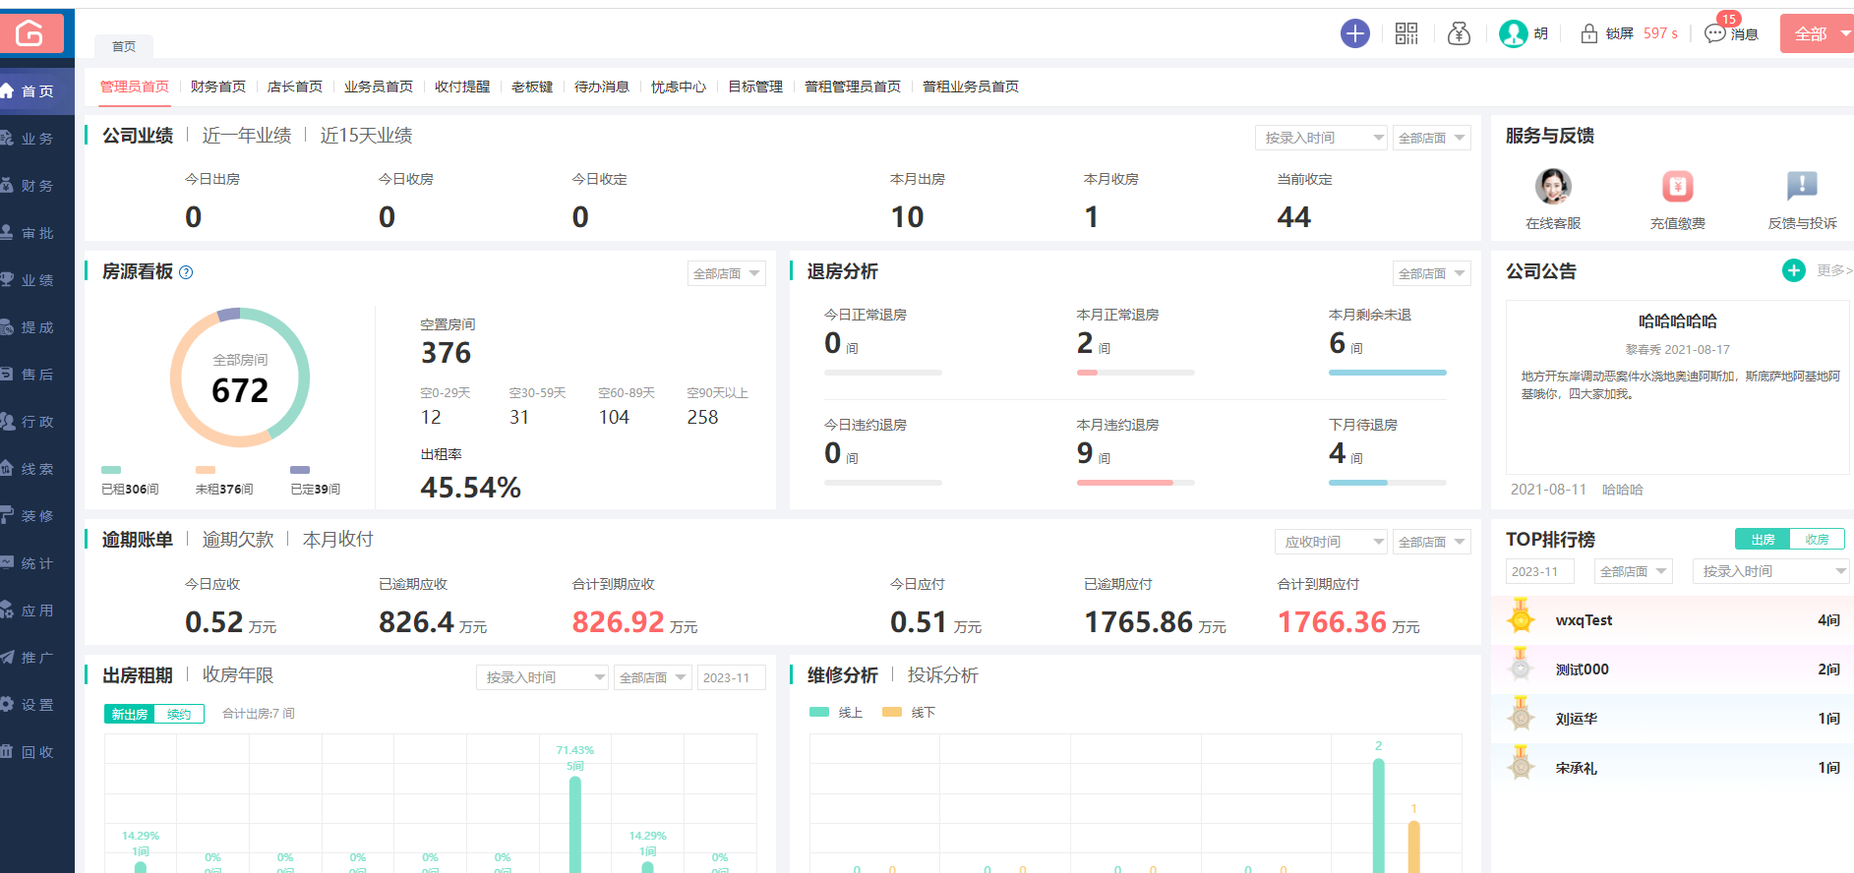Image resolution: width=1854 pixels, height=873 pixels.
Task: Open 全部店面 dropdown in TOP排行榜
Action: (x=1634, y=571)
